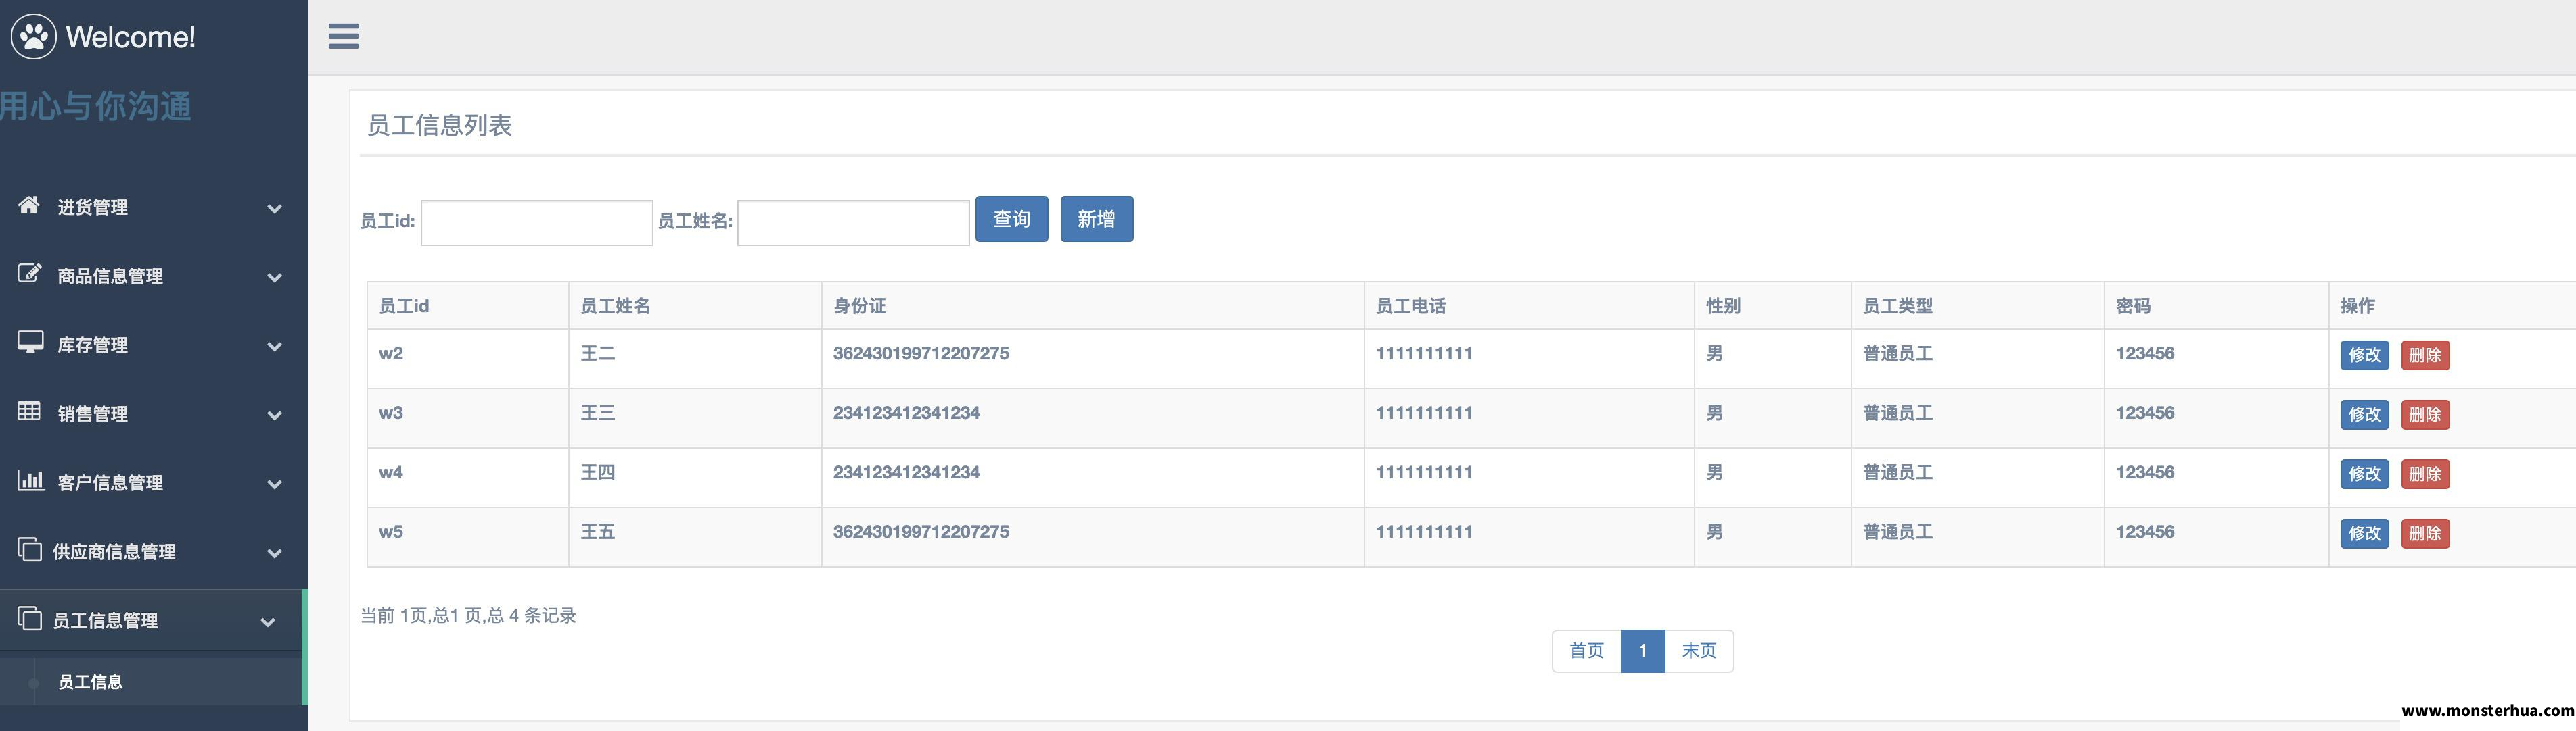Click the Welcome! title text

click(130, 37)
